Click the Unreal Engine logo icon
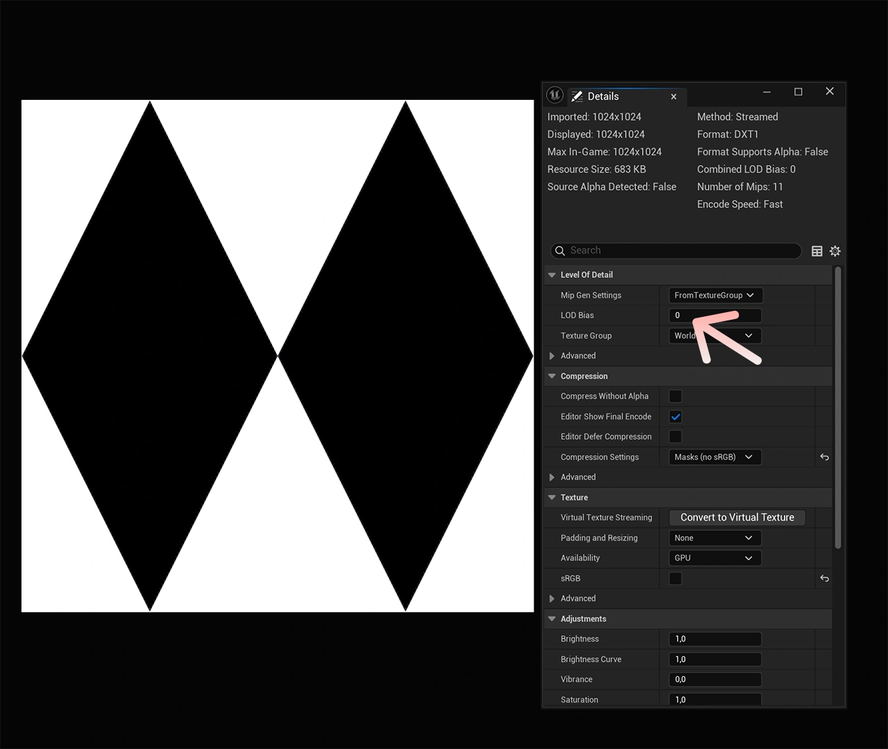Image resolution: width=888 pixels, height=749 pixels. tap(554, 94)
